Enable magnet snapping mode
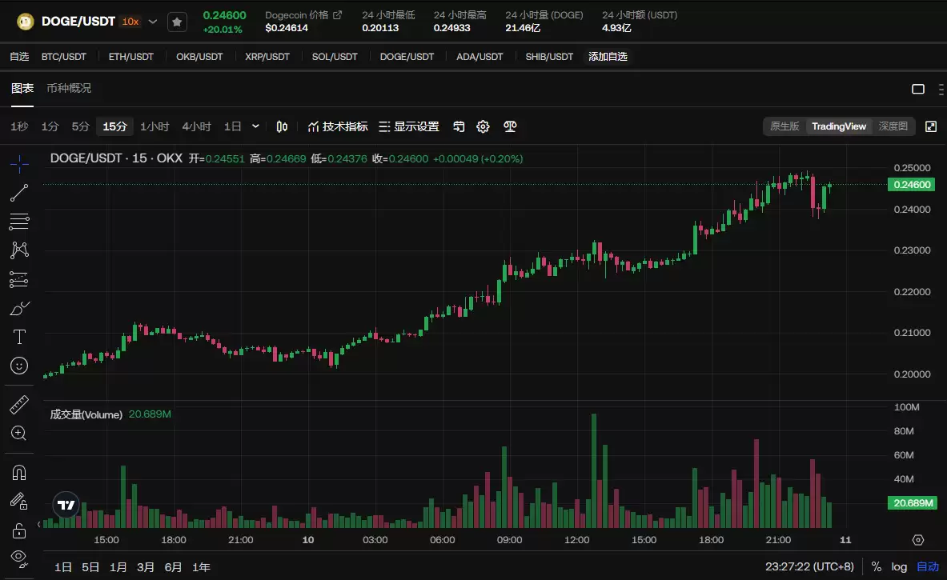This screenshot has height=580, width=947. [18, 472]
